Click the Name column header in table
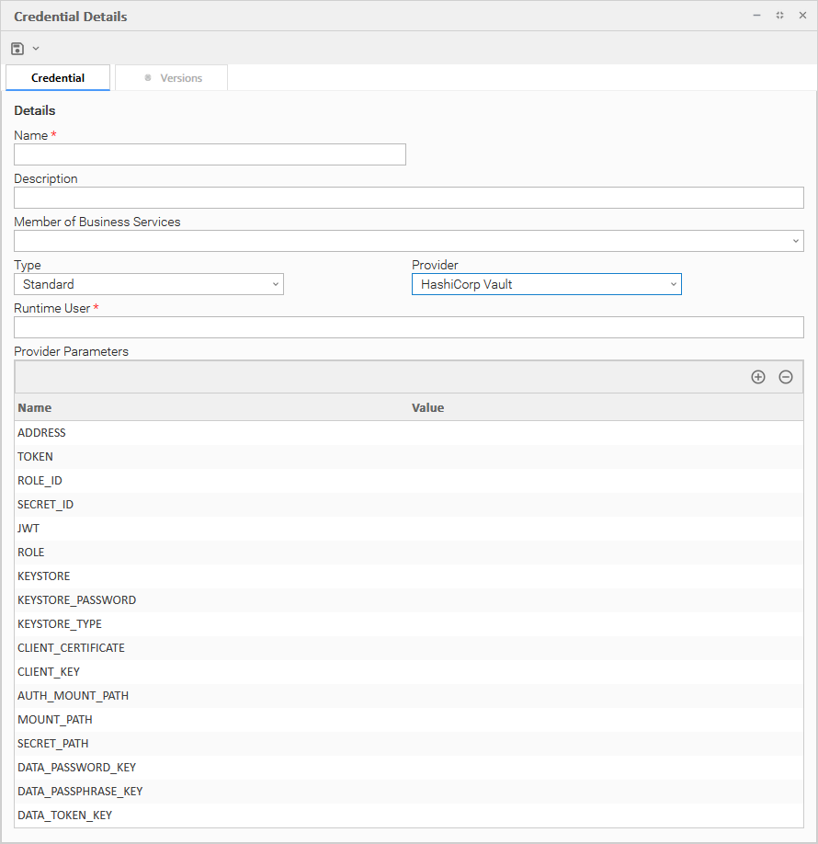The image size is (818, 844). click(x=35, y=407)
